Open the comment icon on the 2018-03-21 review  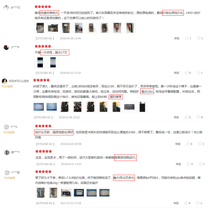click(200, 164)
